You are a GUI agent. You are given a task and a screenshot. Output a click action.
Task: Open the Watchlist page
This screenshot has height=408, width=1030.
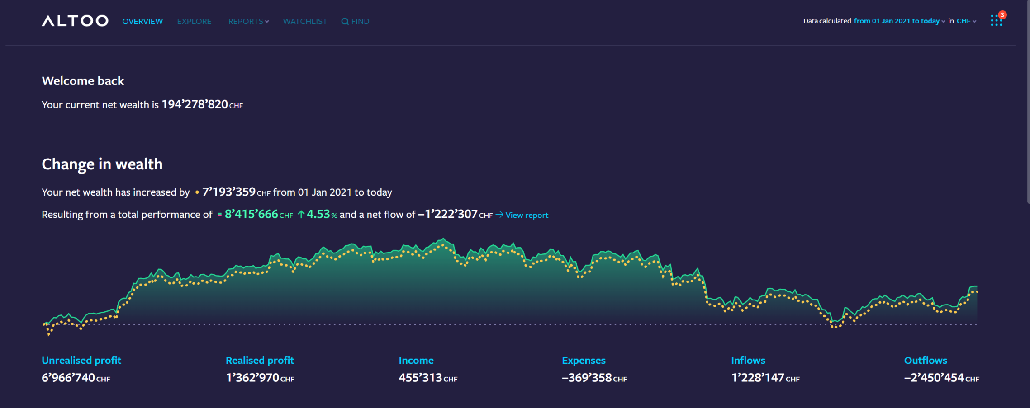click(x=305, y=21)
